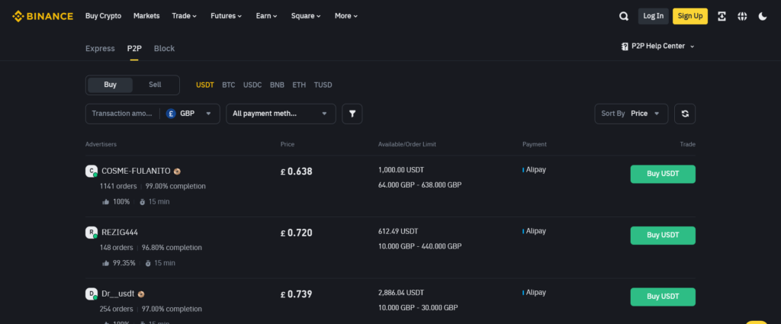This screenshot has height=324, width=781.
Task: Click the 612.49 USDT available amount
Action: [398, 232]
